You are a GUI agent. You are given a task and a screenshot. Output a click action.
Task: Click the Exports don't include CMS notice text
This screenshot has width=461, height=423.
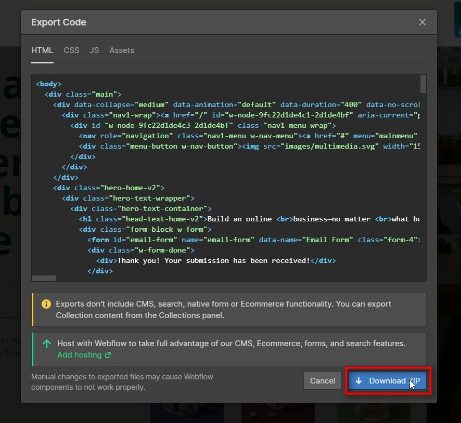point(223,309)
